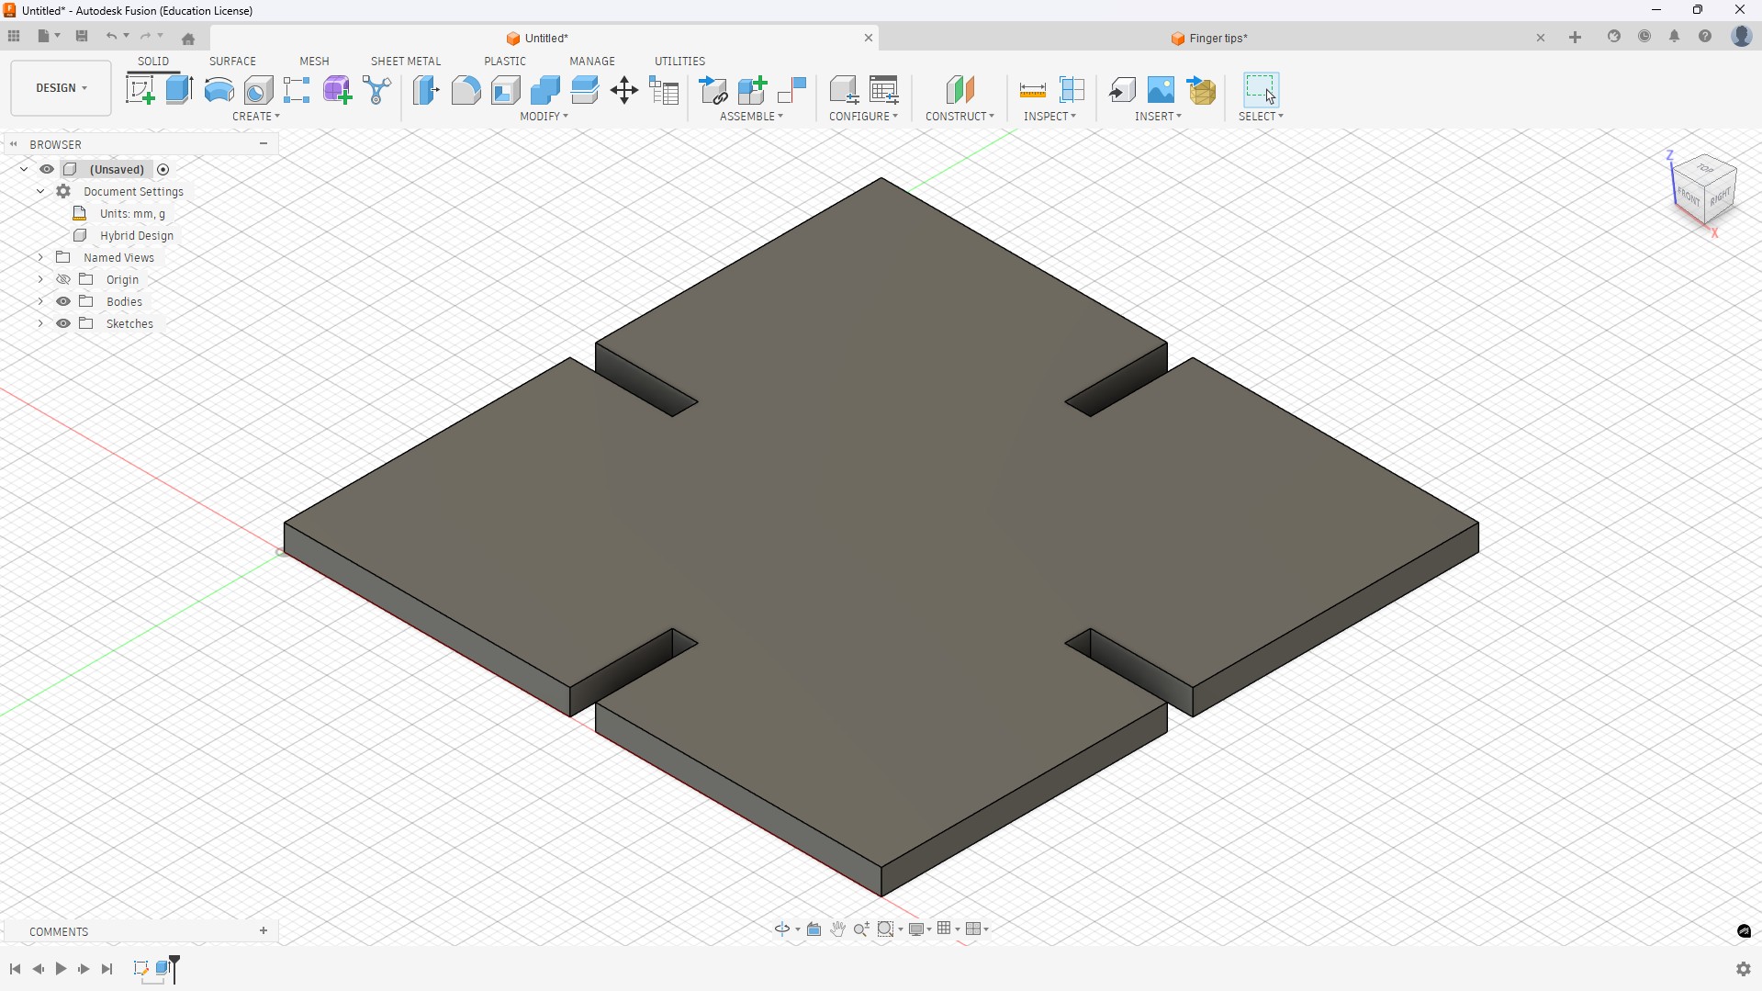Expand the Sketches folder
This screenshot has height=991, width=1762.
tap(40, 323)
